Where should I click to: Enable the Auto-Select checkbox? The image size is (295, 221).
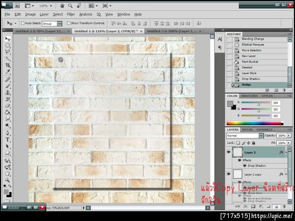(x=23, y=23)
